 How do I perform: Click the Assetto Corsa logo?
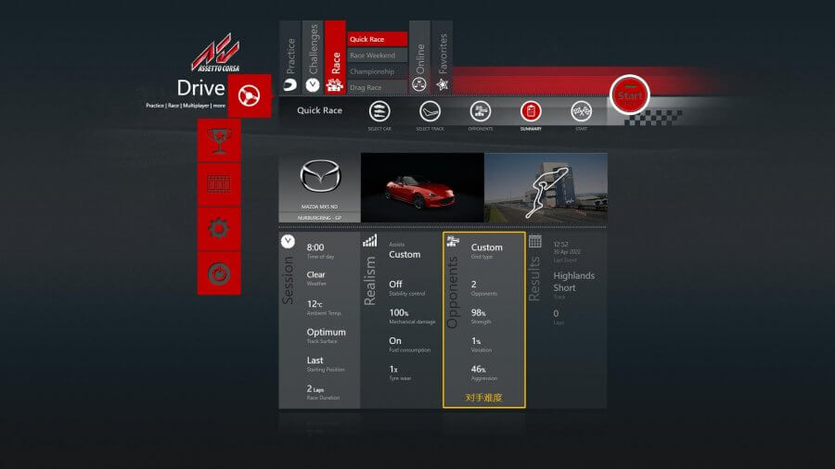[215, 53]
